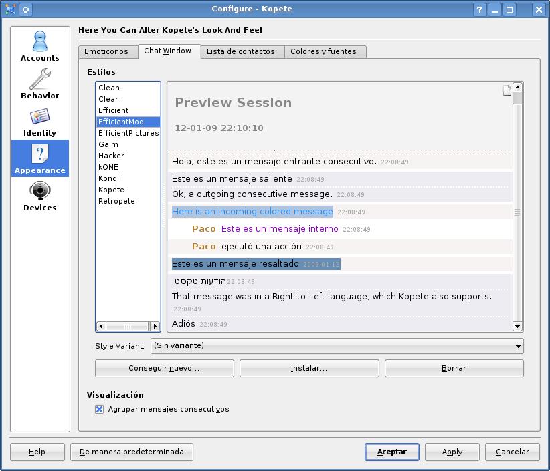Click styles list scroll left arrow

pyautogui.click(x=102, y=327)
